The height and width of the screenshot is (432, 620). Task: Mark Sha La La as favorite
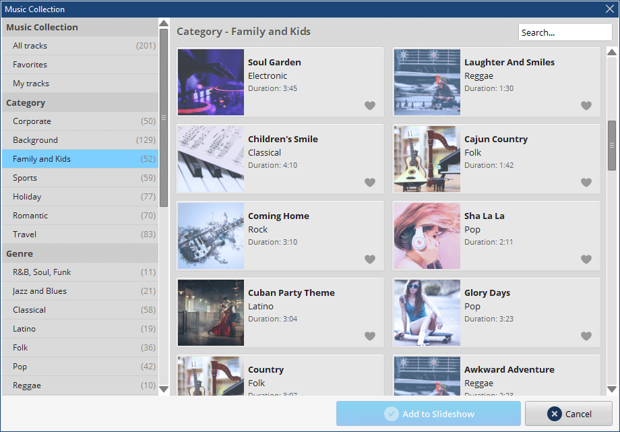(x=586, y=259)
